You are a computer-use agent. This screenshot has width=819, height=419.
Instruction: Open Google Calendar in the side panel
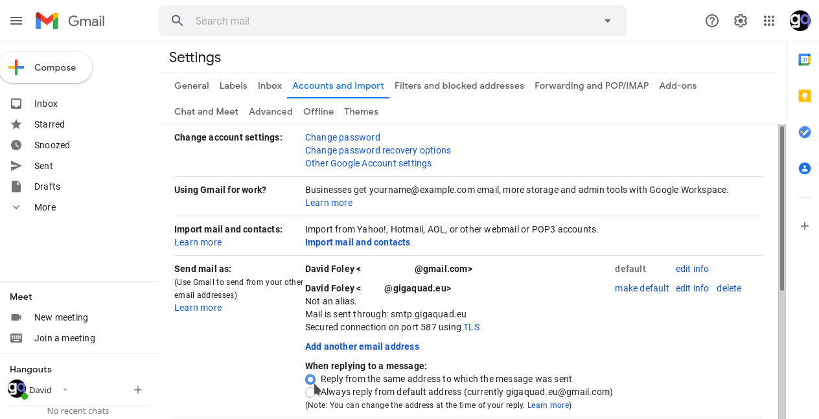[x=804, y=59]
